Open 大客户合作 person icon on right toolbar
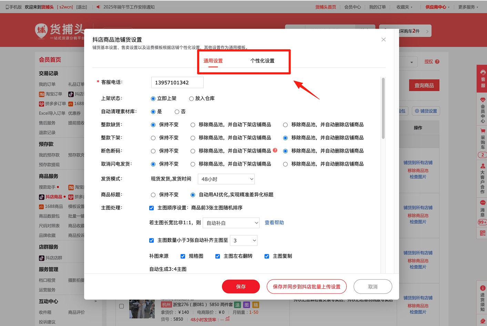The width and height of the screenshot is (487, 326). tap(483, 166)
